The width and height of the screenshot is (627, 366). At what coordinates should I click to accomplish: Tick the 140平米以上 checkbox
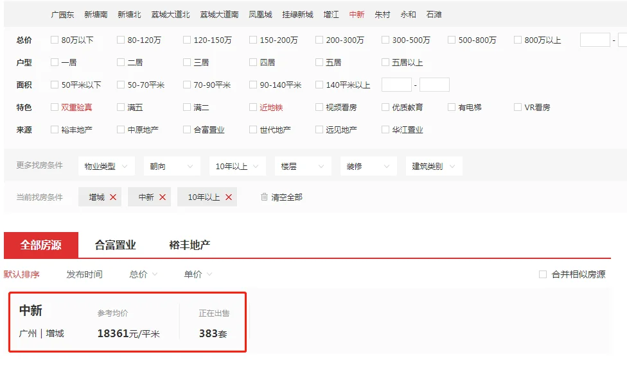pos(319,85)
